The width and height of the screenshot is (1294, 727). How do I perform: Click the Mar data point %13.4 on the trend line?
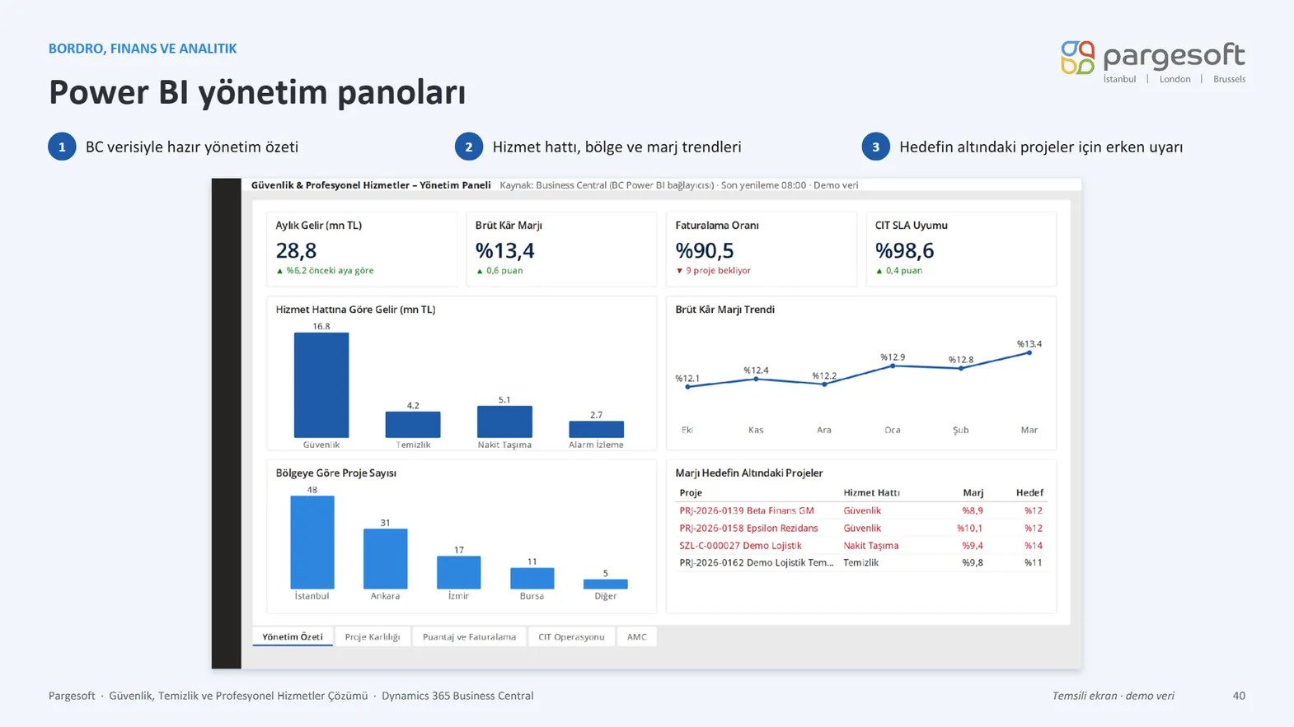1029,353
